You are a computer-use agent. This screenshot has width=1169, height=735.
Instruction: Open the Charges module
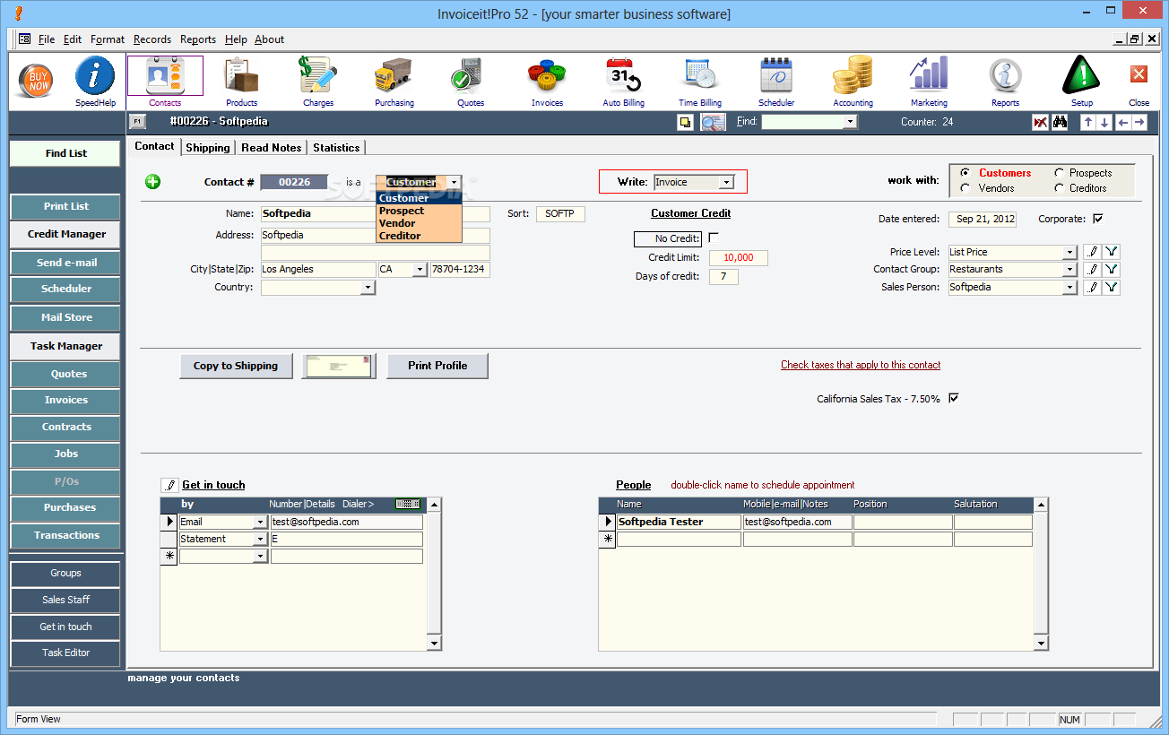317,82
